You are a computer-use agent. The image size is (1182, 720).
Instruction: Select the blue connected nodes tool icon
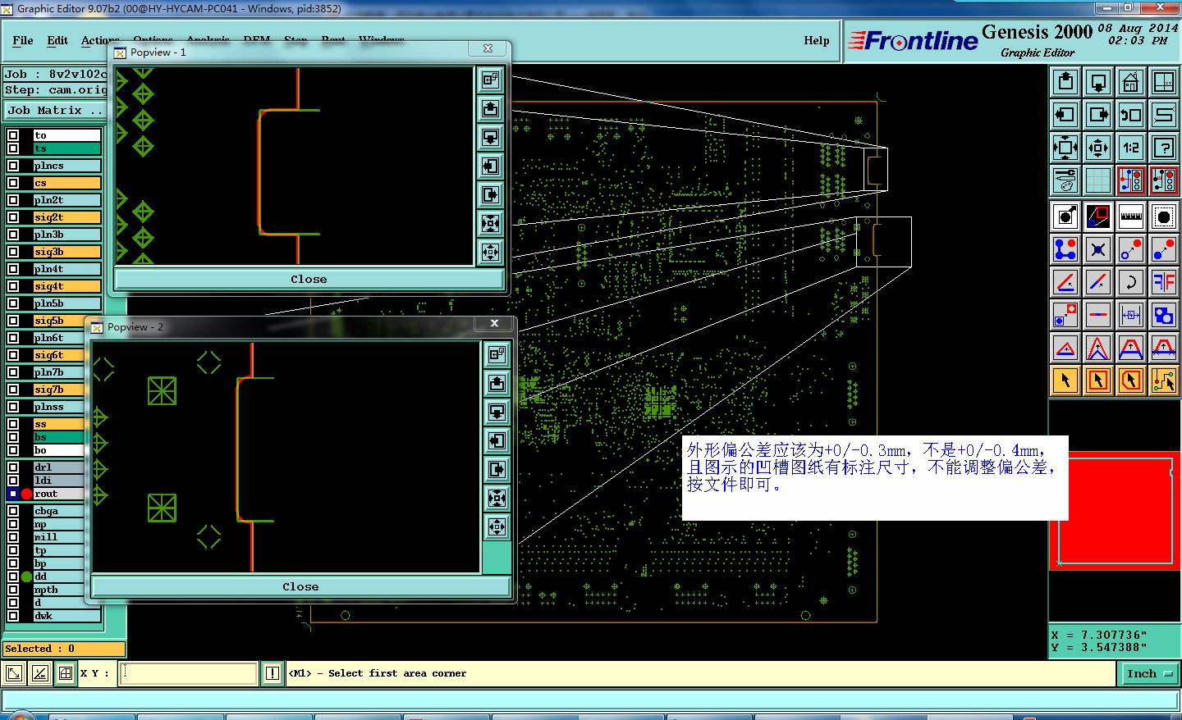tap(1065, 249)
